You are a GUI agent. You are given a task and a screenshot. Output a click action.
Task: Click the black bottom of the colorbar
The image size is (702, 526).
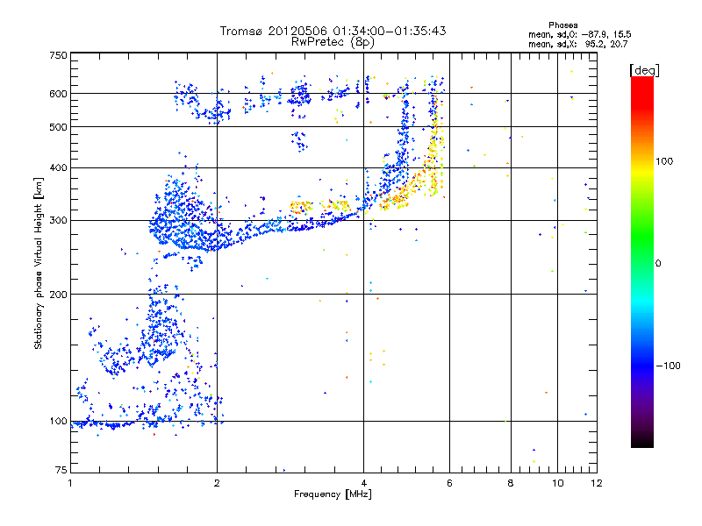point(642,441)
